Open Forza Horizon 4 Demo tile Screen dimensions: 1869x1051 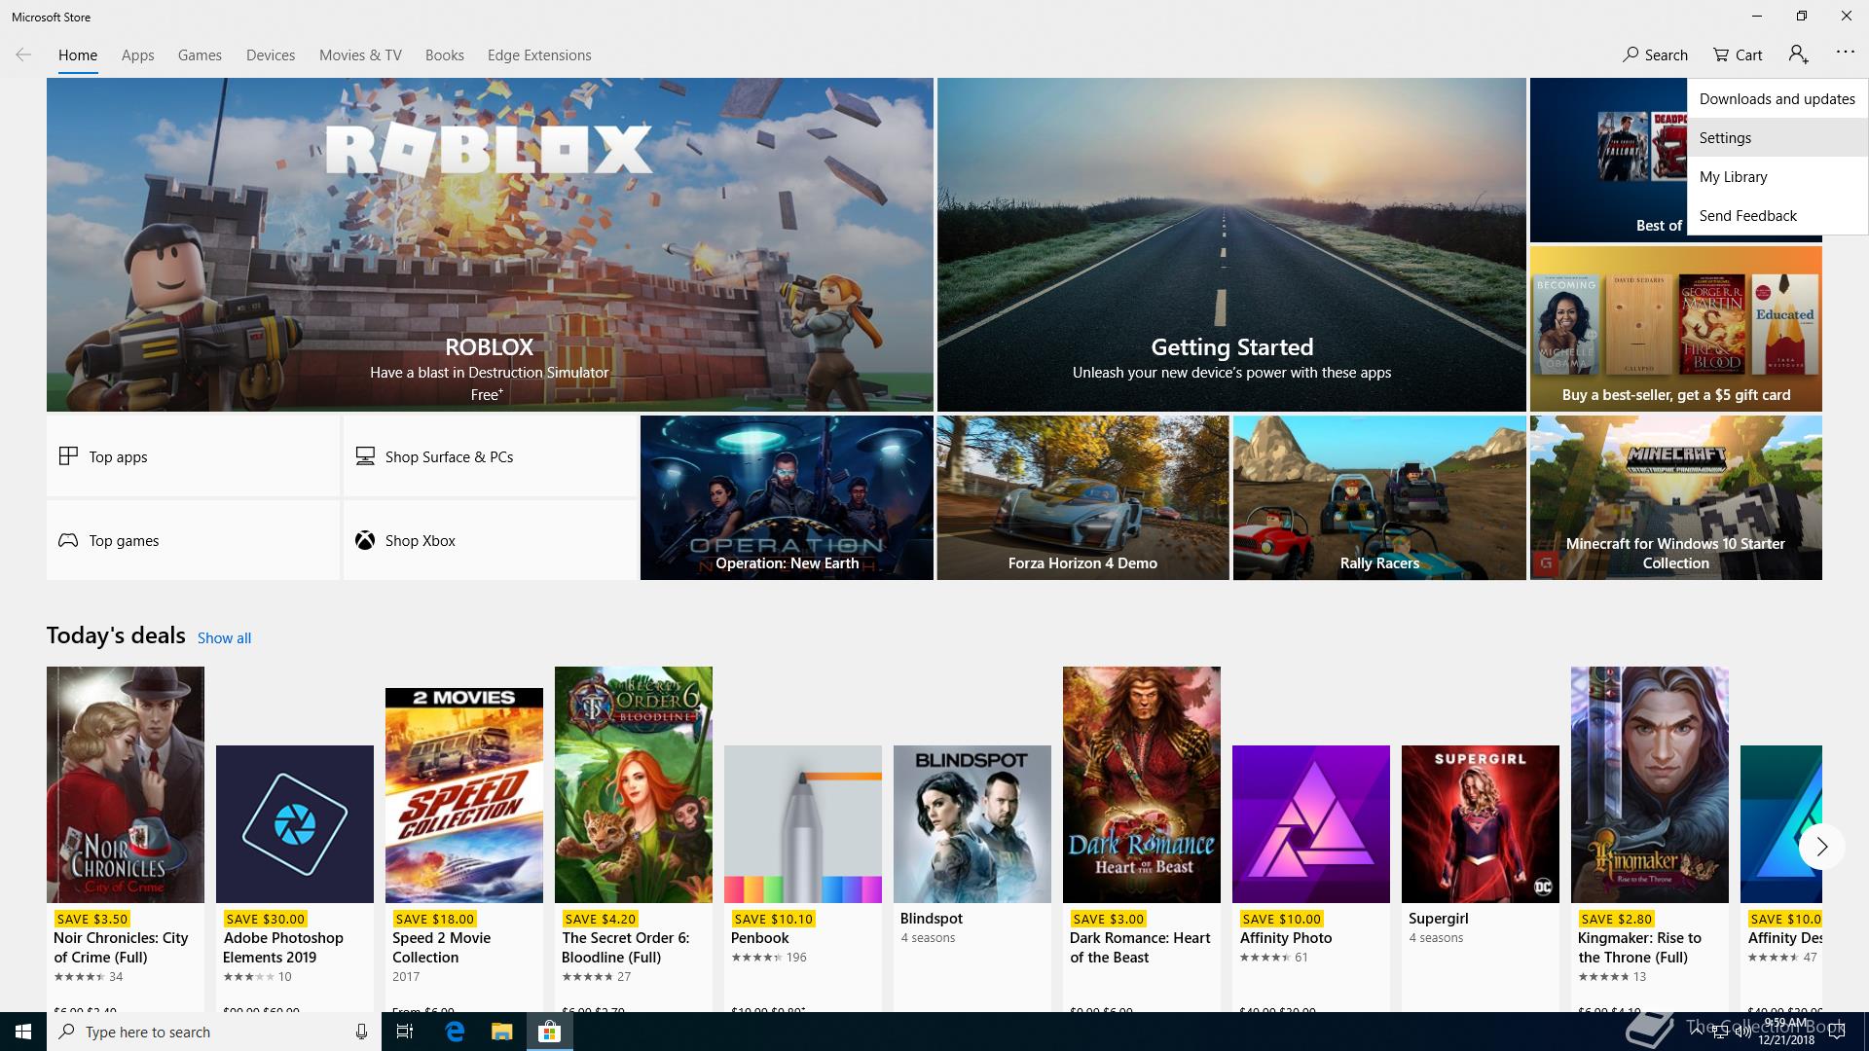[x=1082, y=498]
